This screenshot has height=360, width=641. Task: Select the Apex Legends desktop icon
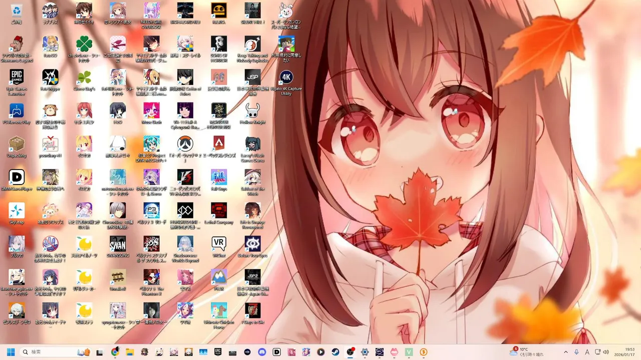(x=218, y=147)
